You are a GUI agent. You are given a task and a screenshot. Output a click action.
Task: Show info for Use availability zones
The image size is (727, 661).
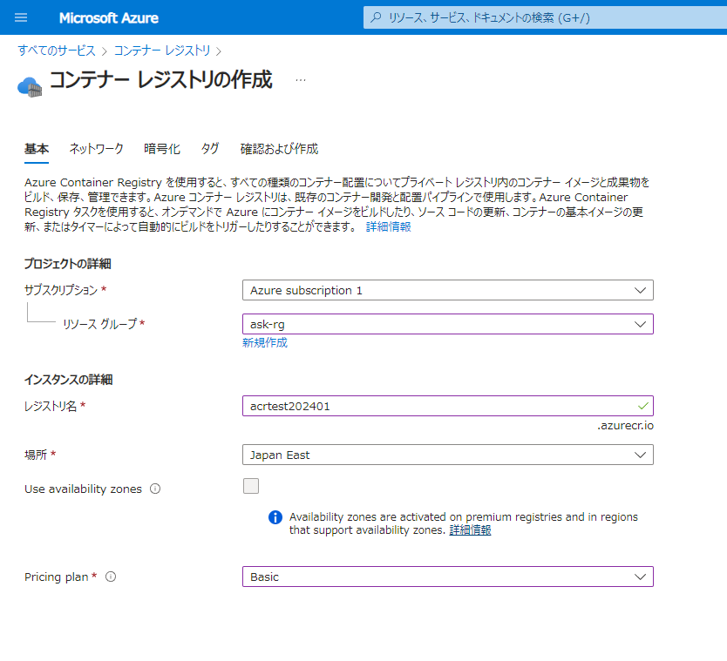click(x=155, y=489)
